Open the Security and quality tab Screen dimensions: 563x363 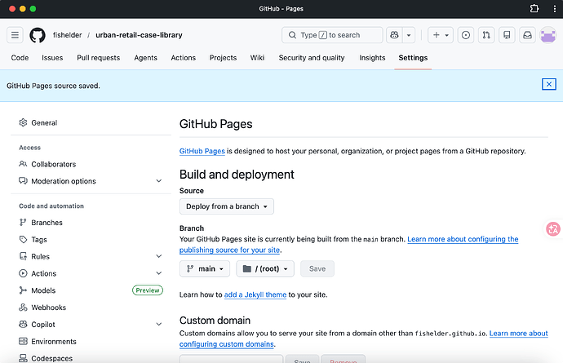pos(312,58)
